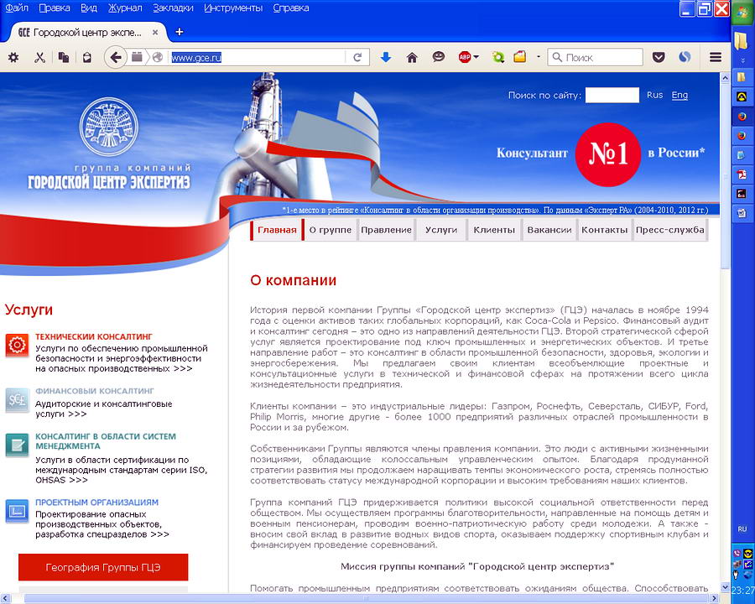Click the Adblock Plus ABP icon
Screen dimensions: 755x604
(x=464, y=57)
